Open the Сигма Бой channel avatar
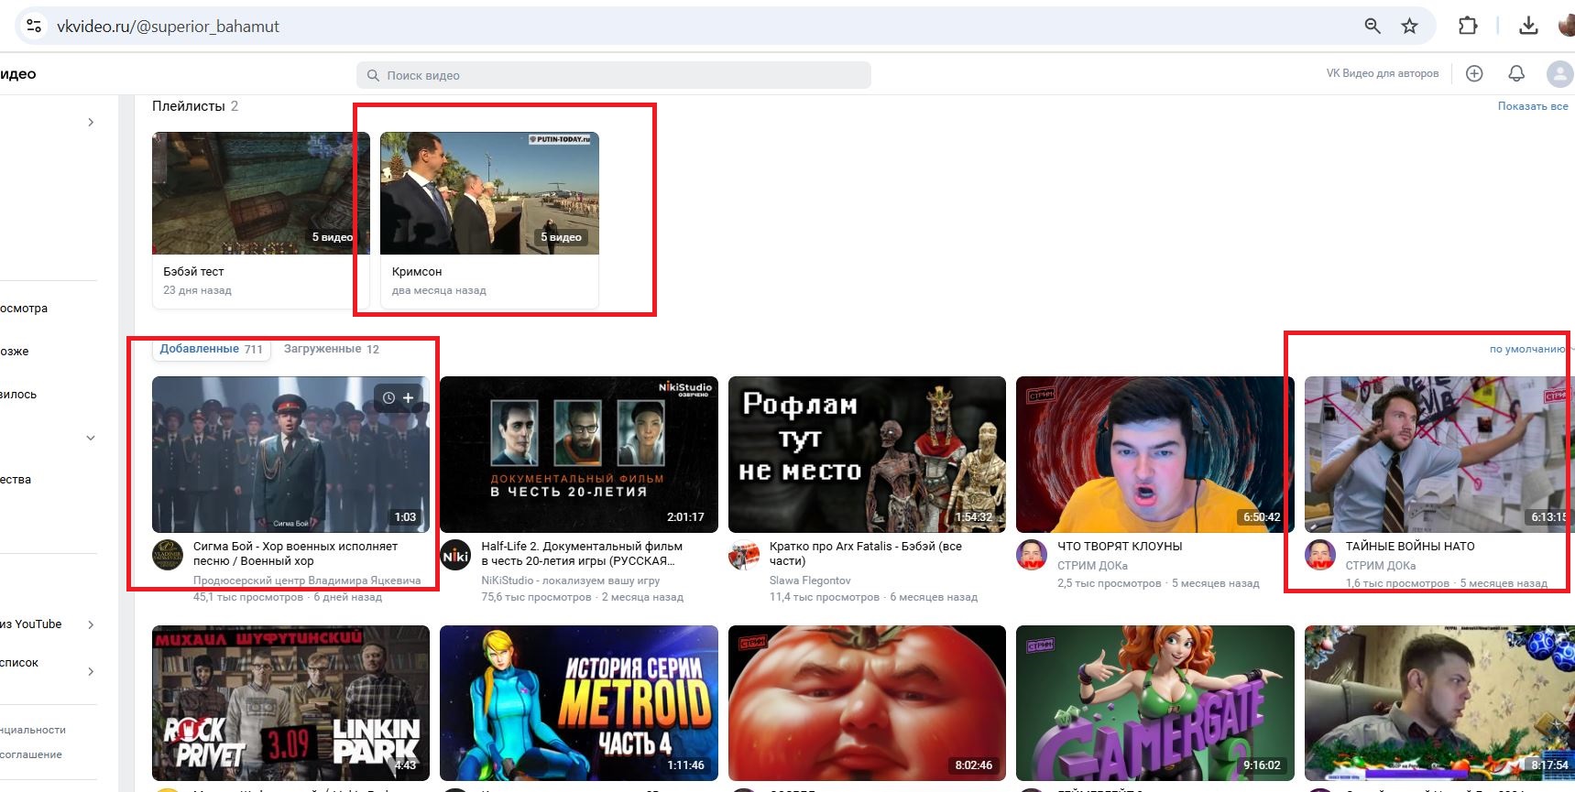Screen dimensions: 1575x792 click(168, 555)
